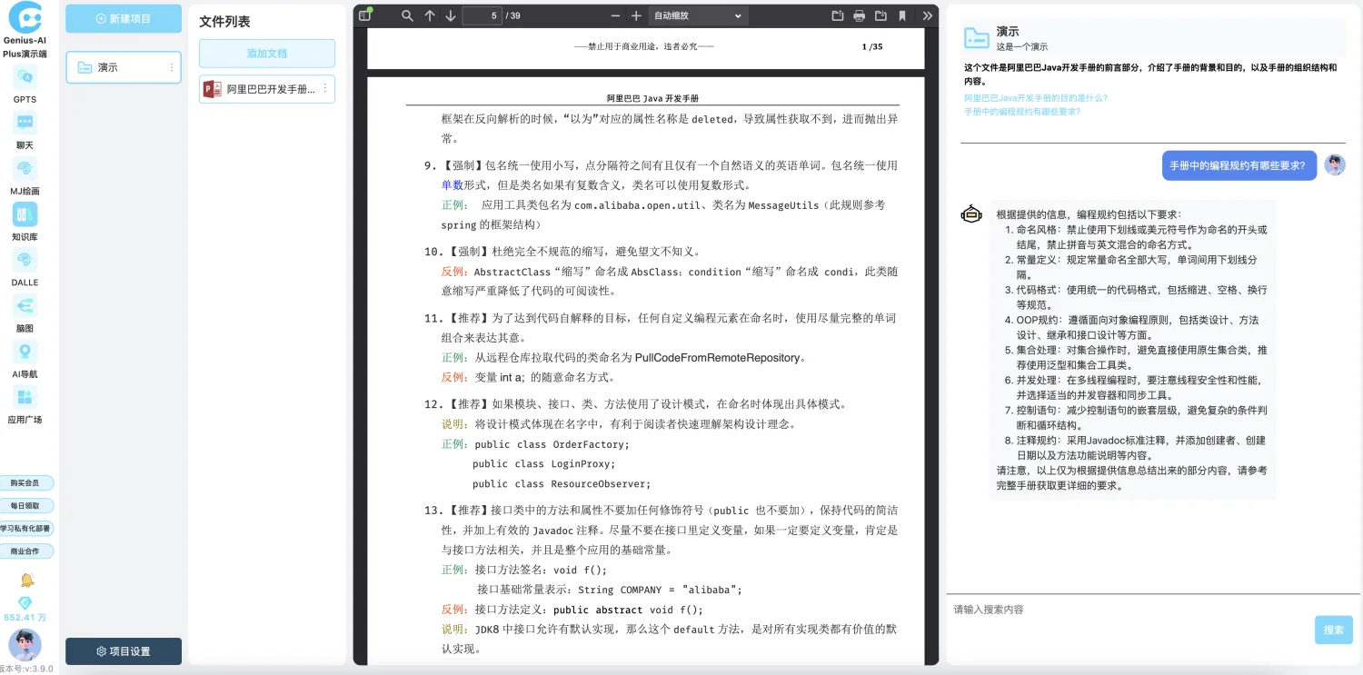Click the diamond credits icon
The image size is (1363, 675).
click(x=25, y=603)
